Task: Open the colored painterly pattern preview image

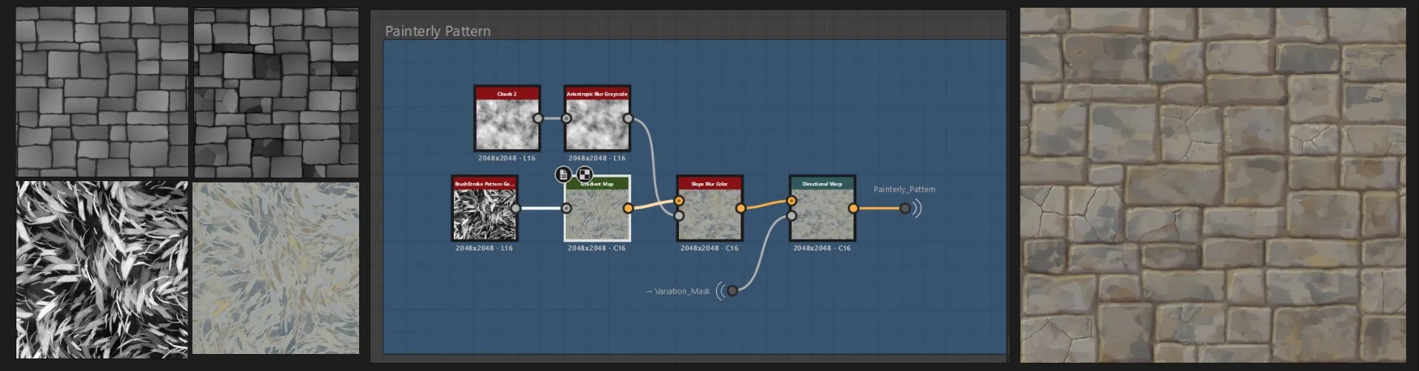Action: (x=276, y=268)
